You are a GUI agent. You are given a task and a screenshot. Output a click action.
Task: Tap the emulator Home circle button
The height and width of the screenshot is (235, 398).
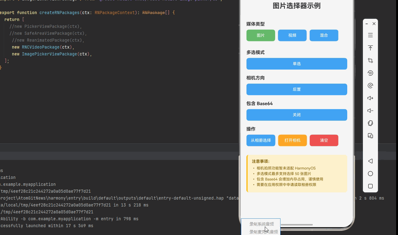click(370, 174)
